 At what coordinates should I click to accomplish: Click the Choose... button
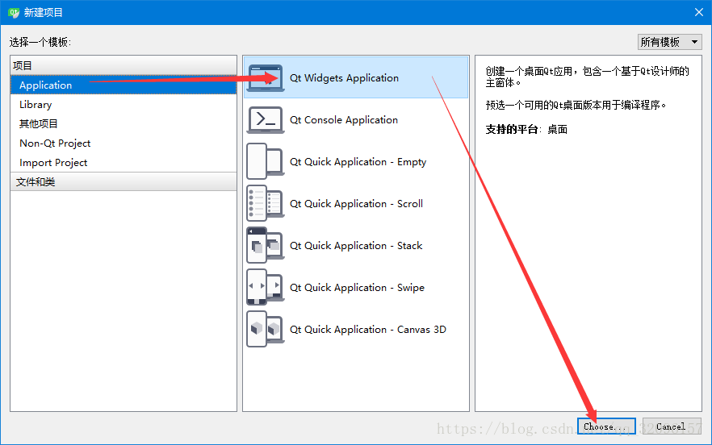tap(606, 426)
